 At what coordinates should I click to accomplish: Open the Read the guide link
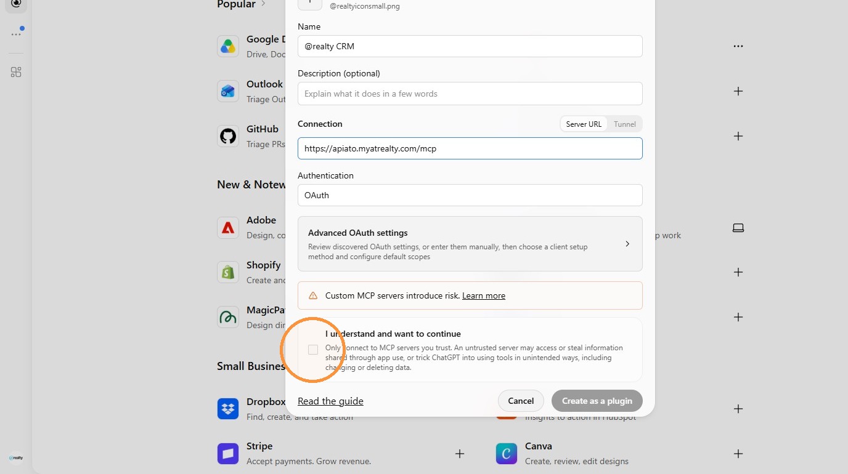(330, 401)
